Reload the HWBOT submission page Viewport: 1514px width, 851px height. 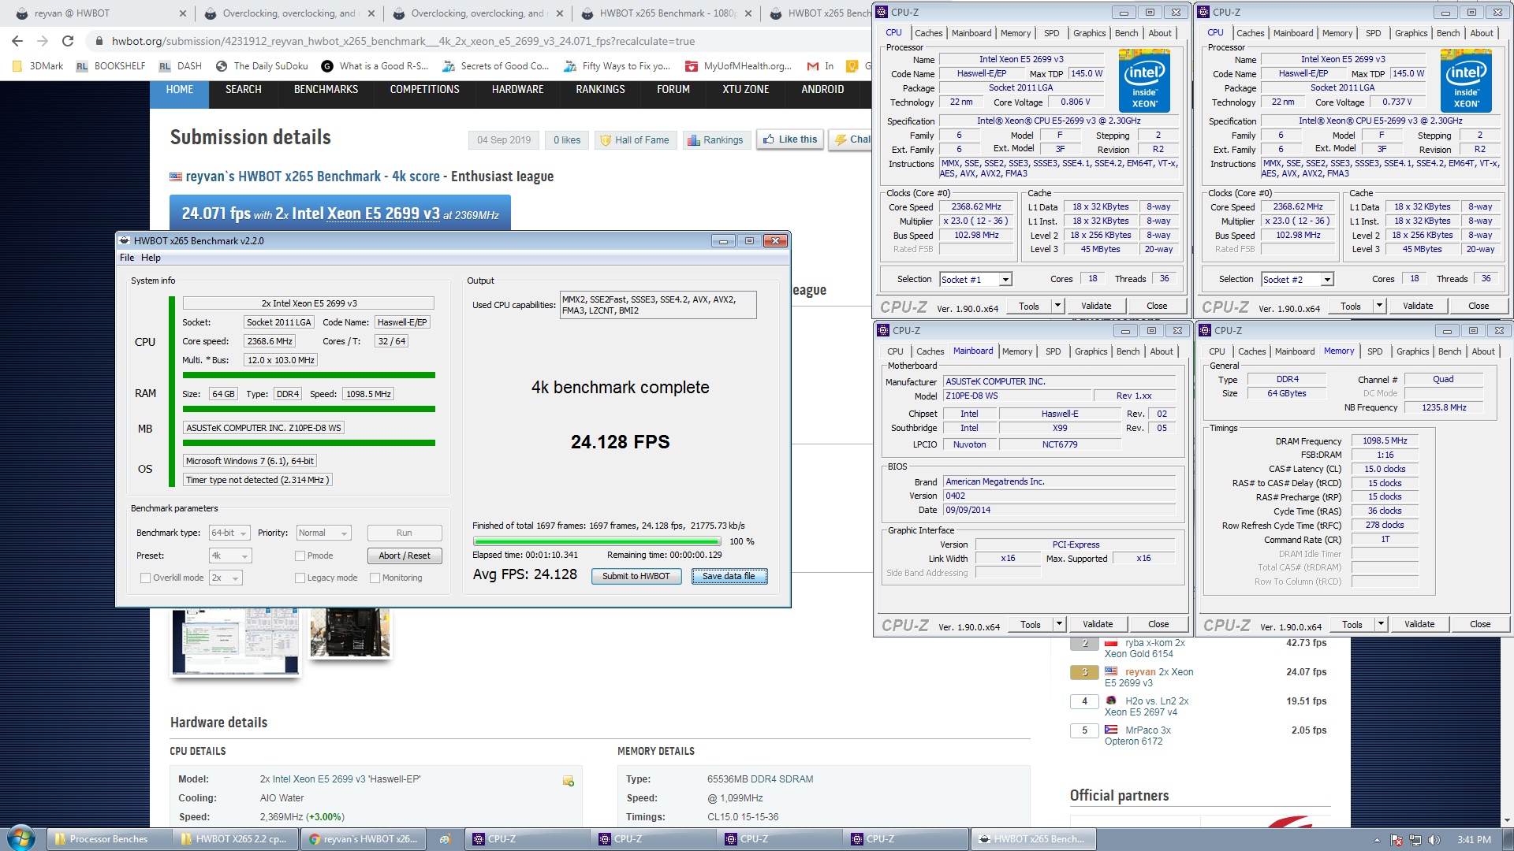click(68, 41)
